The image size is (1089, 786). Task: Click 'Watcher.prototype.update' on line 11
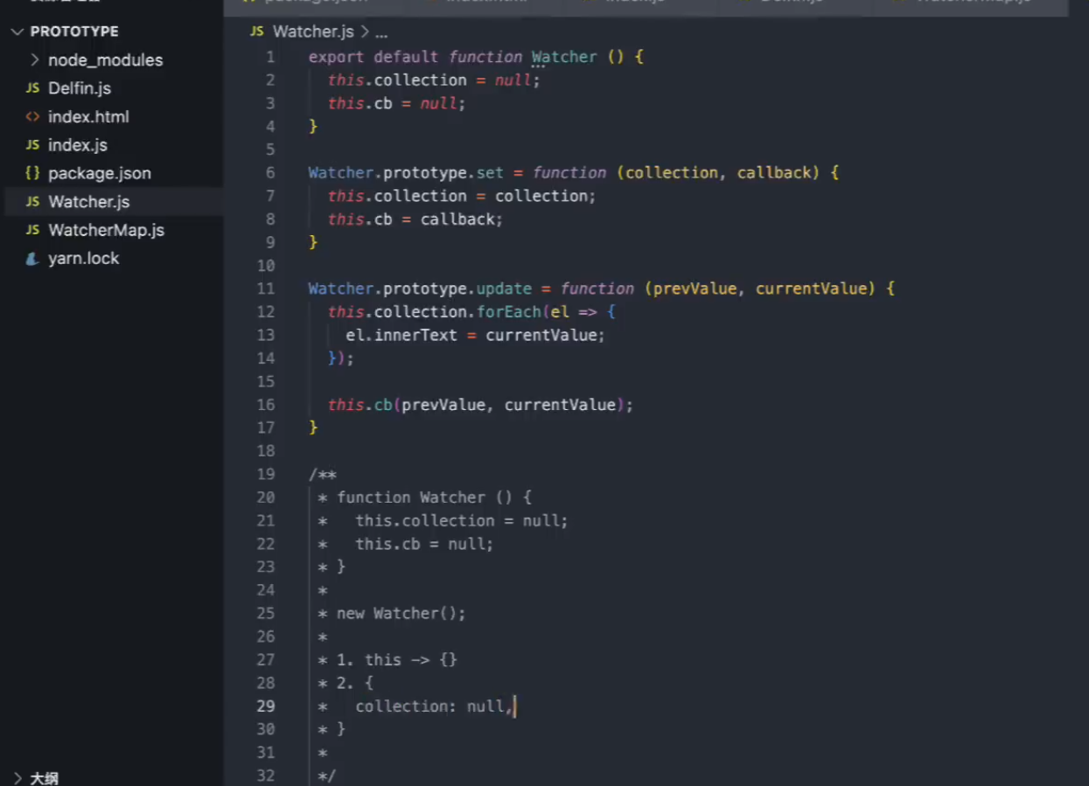420,289
